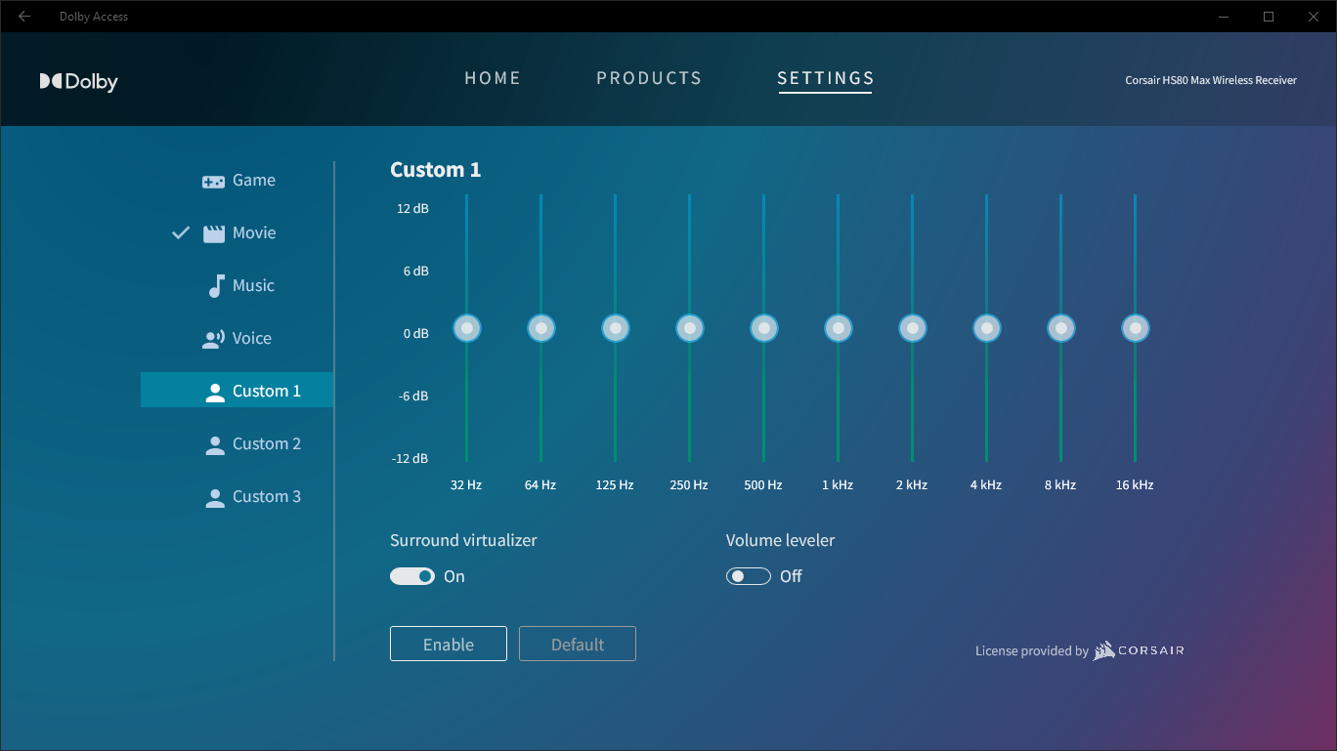Click the 8 kHz equalizer slider knob
The height and width of the screenshot is (751, 1337).
[x=1061, y=328]
